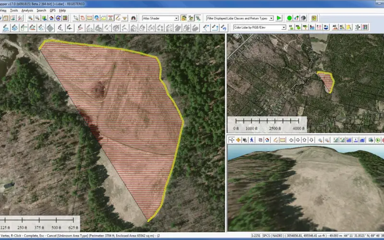Select the walk mode icon in 3D toolbar

[x=252, y=140]
